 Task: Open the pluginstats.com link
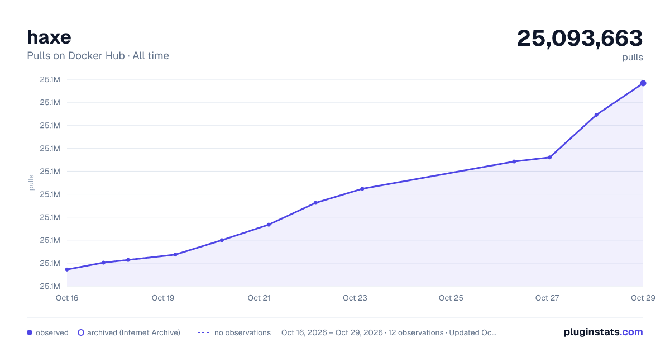(x=603, y=332)
